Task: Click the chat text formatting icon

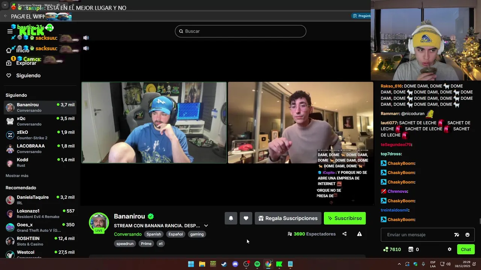Action: point(457,235)
